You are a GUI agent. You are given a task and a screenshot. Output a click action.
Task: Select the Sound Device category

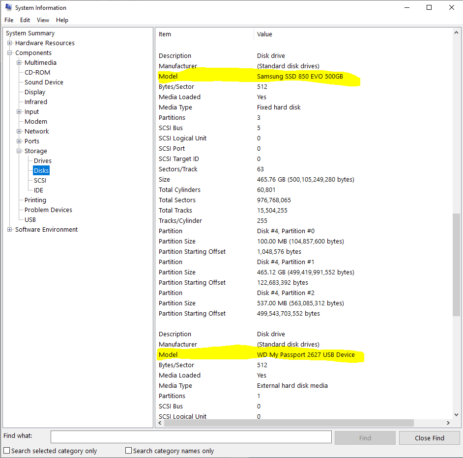tap(44, 82)
